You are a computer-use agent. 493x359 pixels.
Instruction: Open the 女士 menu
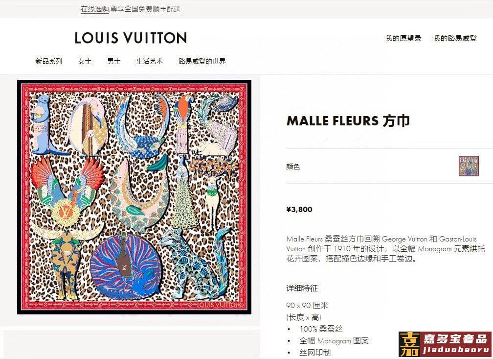coord(85,61)
